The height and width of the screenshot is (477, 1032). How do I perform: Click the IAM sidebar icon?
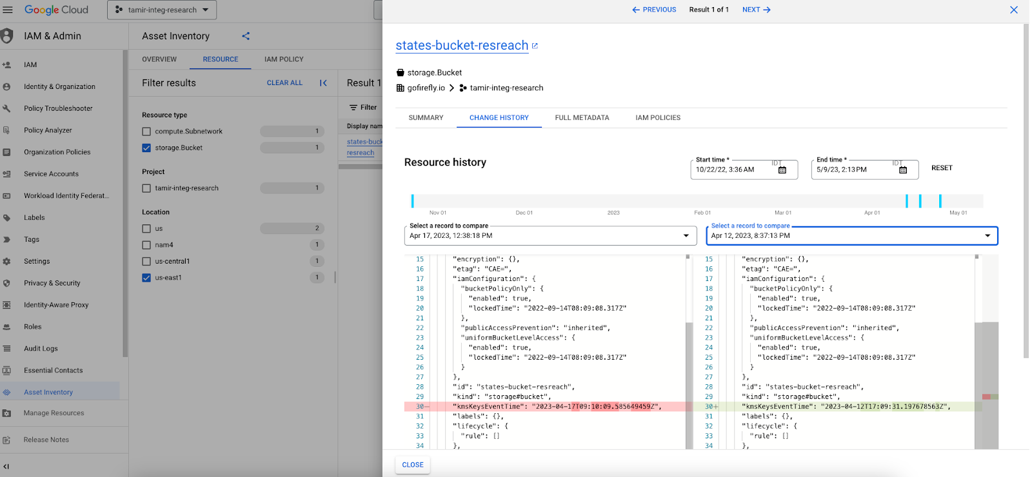(x=6, y=64)
